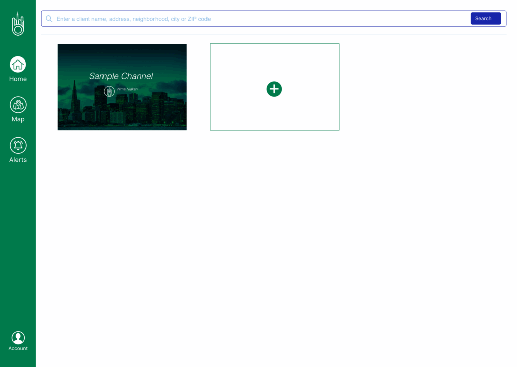Select the "Account" sidebar label
Viewport: 517px width, 367px height.
(x=18, y=348)
